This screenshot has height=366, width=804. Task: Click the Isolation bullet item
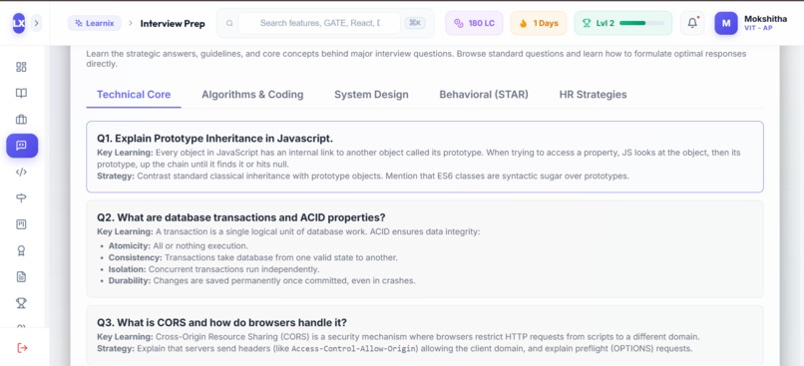coord(213,269)
